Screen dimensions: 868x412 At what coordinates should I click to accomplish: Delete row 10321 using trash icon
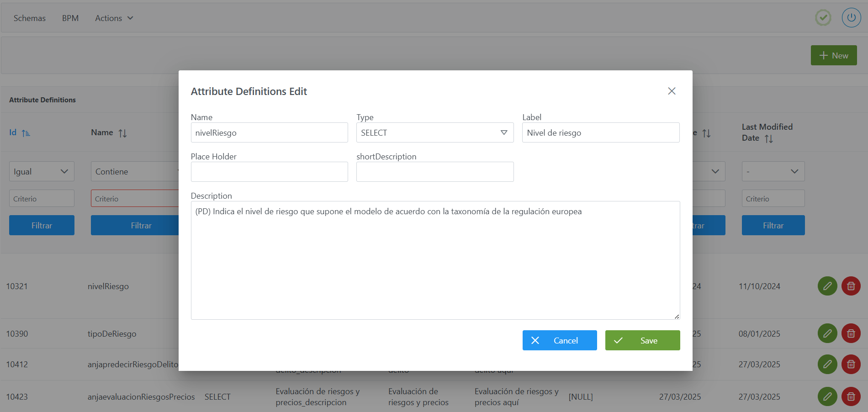pos(851,286)
